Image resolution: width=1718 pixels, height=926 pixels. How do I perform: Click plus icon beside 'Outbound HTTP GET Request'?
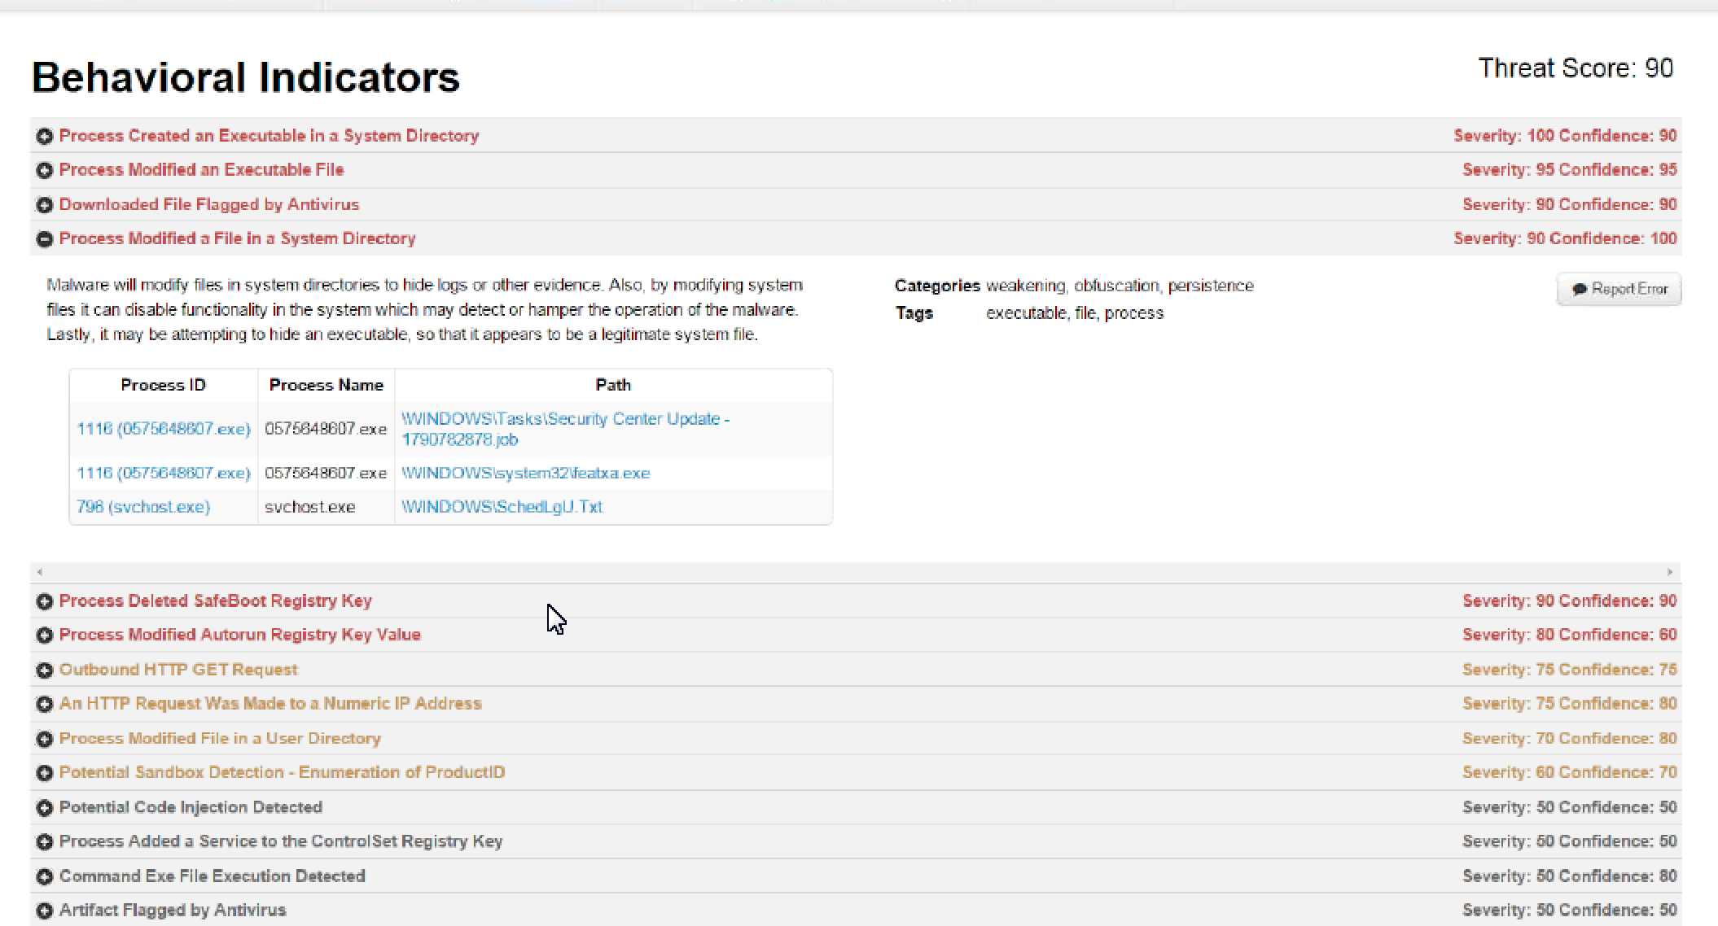(x=45, y=670)
